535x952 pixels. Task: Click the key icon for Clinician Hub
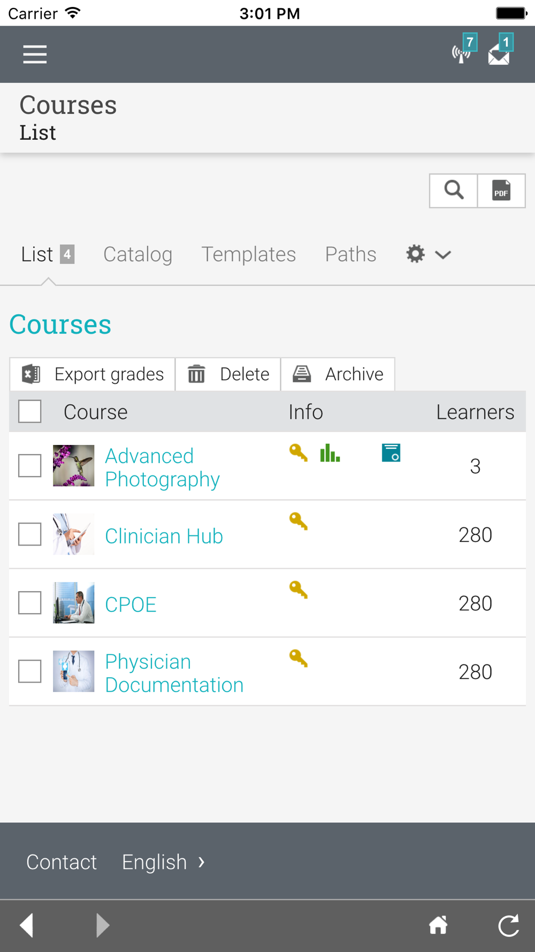299,521
